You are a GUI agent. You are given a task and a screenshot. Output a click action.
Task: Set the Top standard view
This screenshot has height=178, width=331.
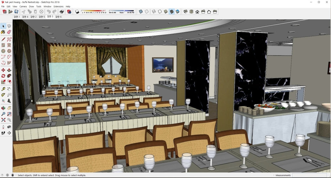tap(191, 12)
